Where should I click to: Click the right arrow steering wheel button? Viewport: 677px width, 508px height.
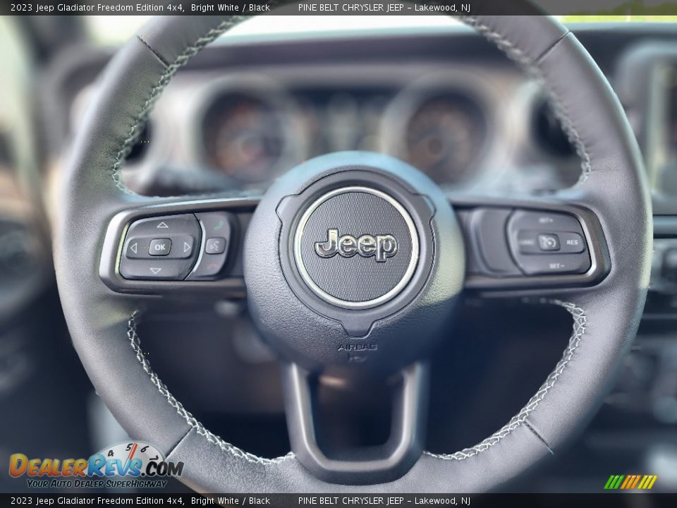pos(187,247)
